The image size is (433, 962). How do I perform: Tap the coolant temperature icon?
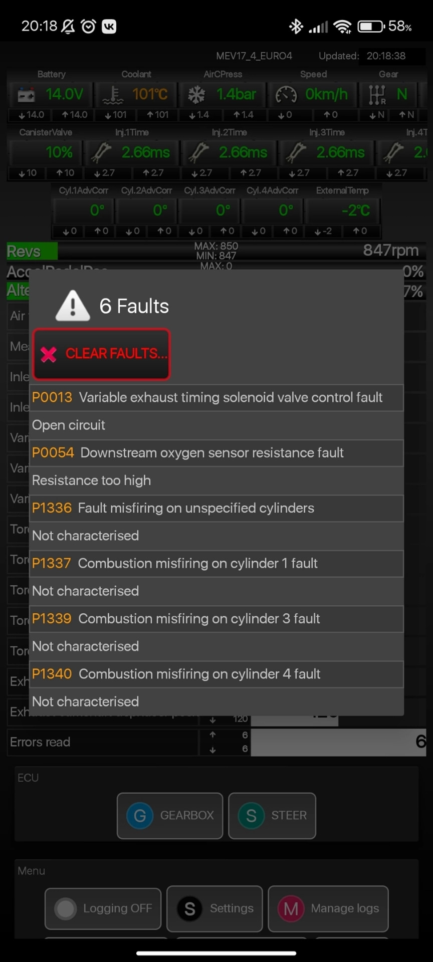tap(113, 95)
